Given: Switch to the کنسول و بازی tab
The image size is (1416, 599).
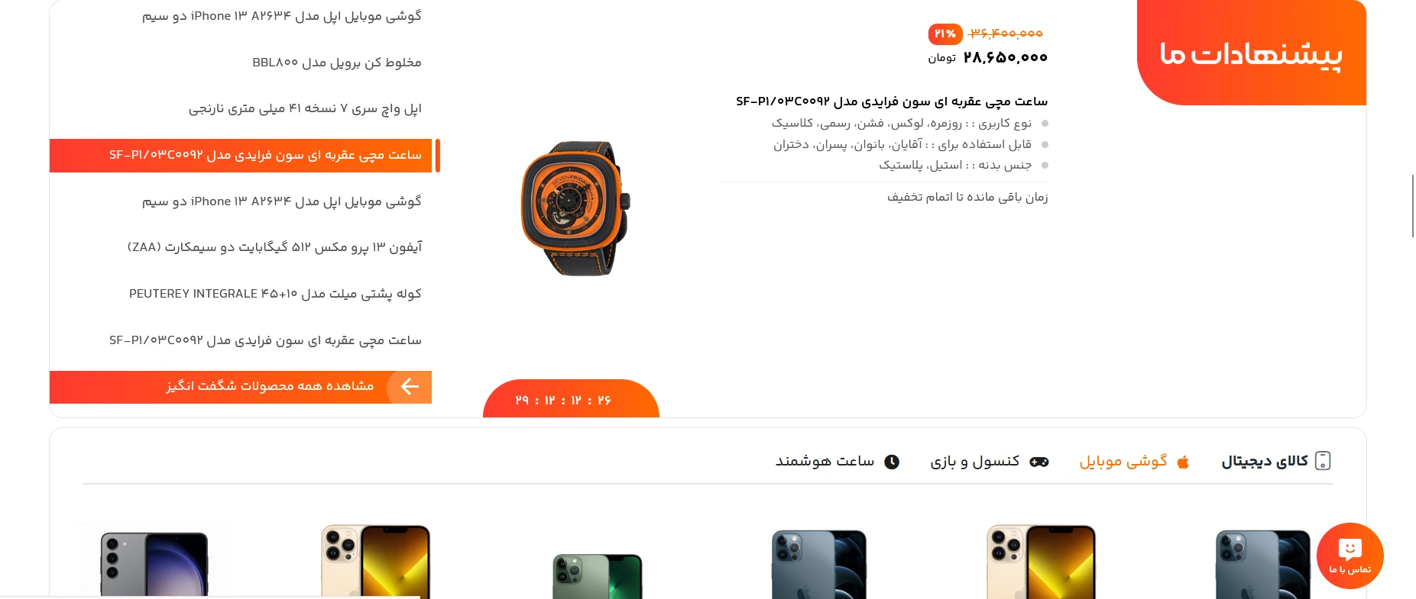Looking at the screenshot, I should point(974,461).
